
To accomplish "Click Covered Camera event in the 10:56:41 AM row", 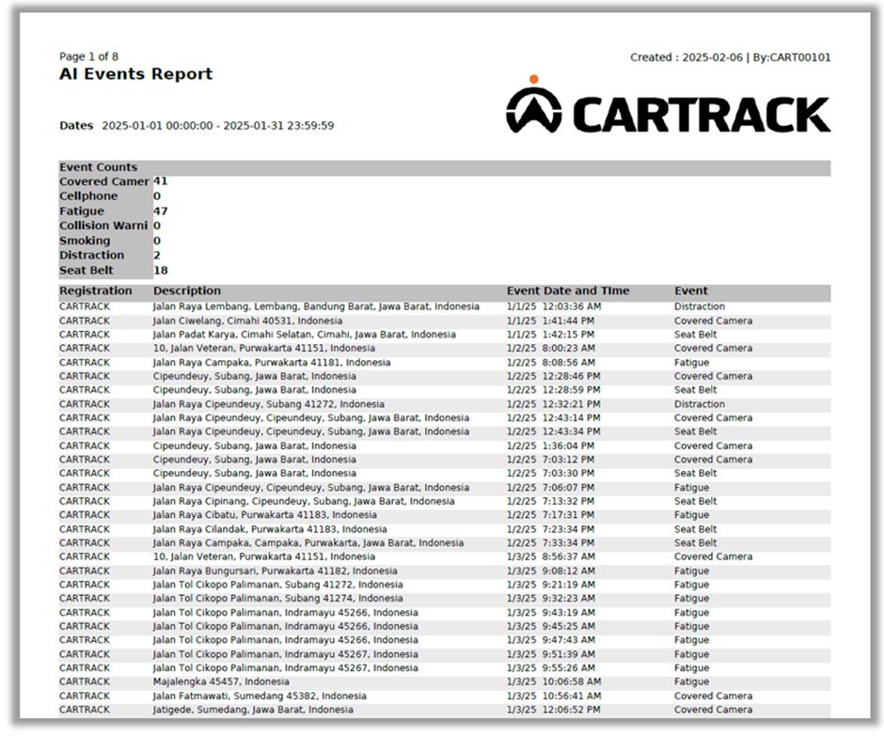I will [713, 696].
